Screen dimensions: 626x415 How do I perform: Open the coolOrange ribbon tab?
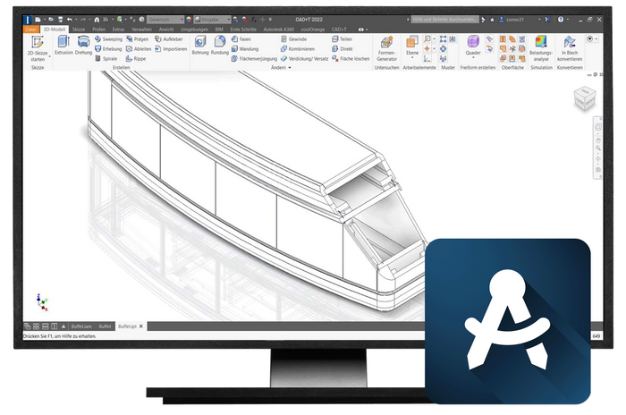point(313,30)
